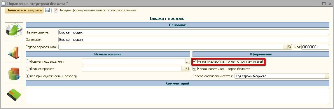Select the бюджет подразделения radio option
334x109 pixels.
[27, 61]
